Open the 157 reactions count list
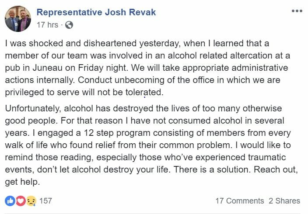The image size is (308, 214). [x=45, y=201]
